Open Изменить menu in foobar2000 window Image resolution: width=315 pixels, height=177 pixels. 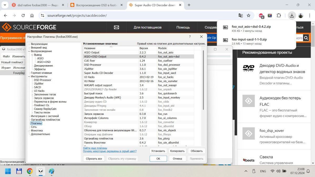click(x=19, y=56)
